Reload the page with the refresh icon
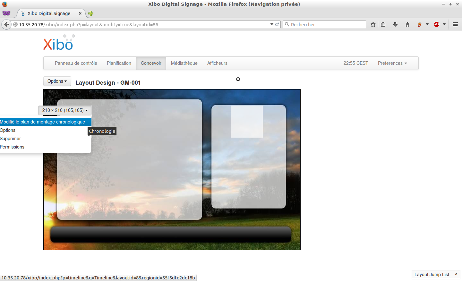The height and width of the screenshot is (281, 462). (277, 24)
